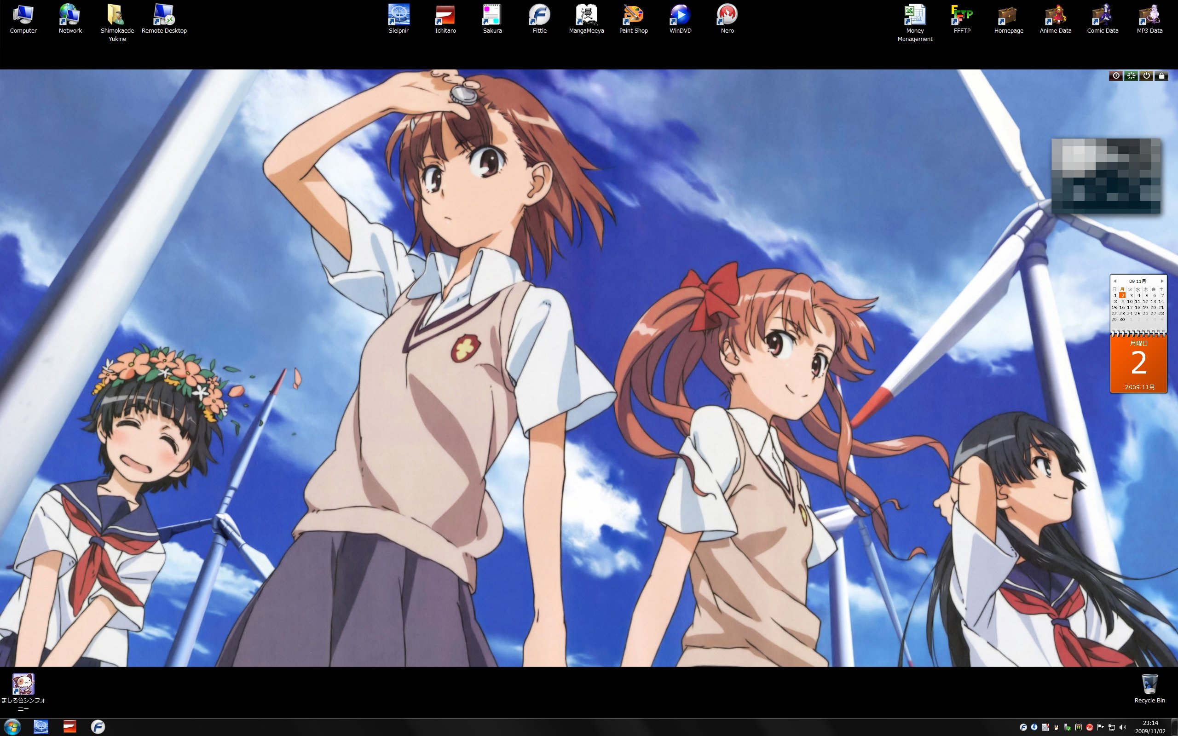Go to next month in calendar gadget

coord(1162,282)
